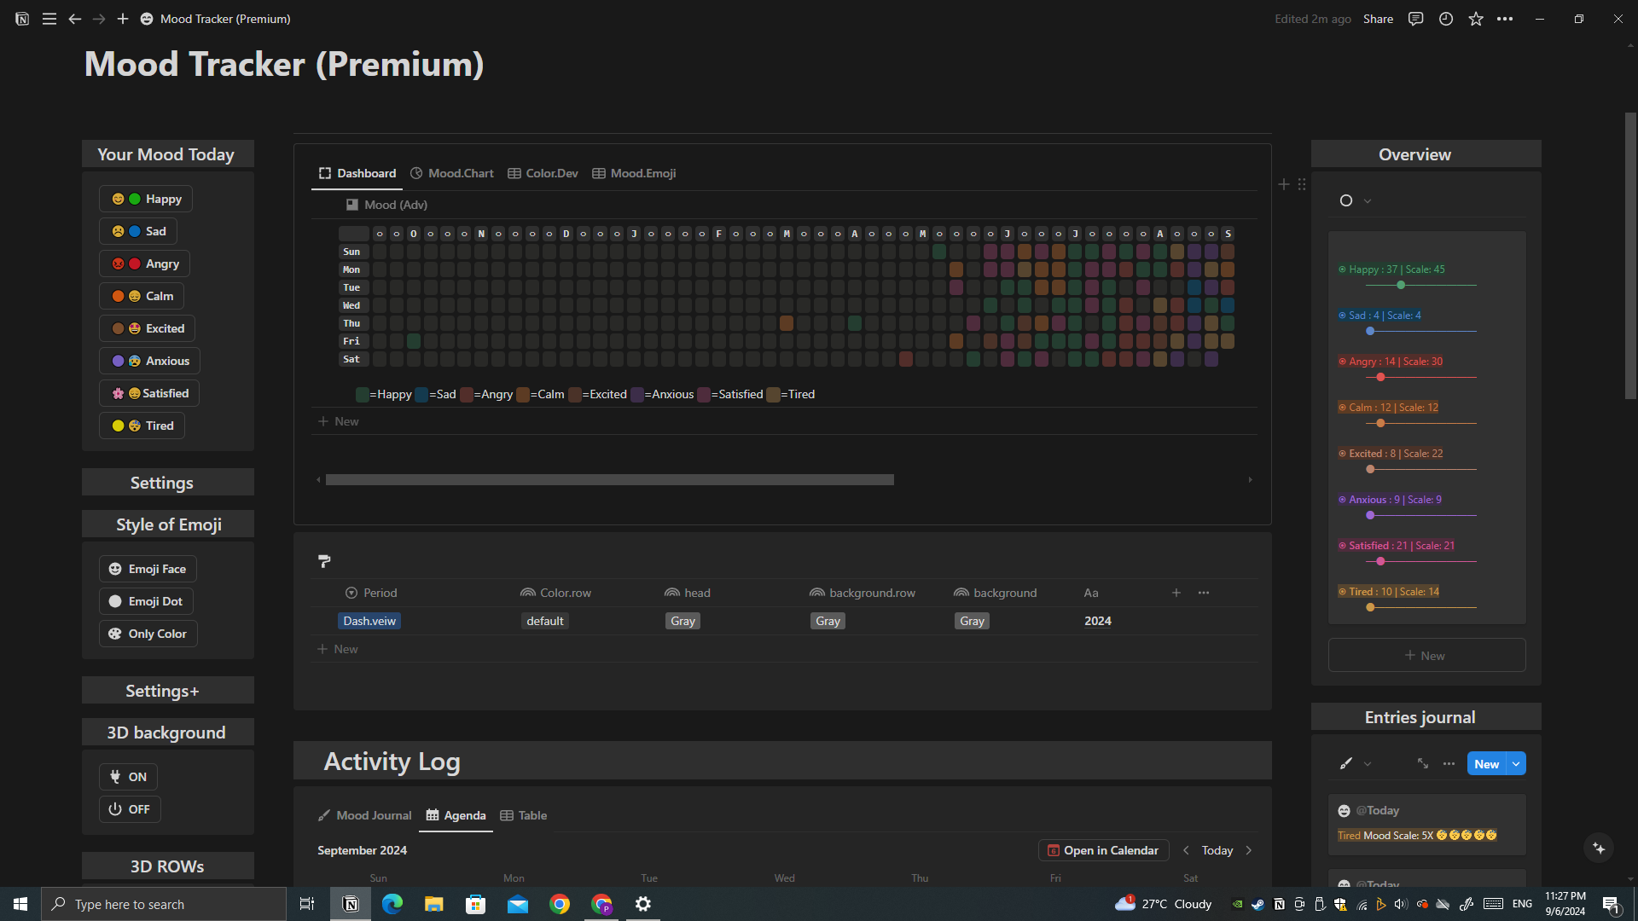Favorite the page with star icon

pyautogui.click(x=1476, y=19)
